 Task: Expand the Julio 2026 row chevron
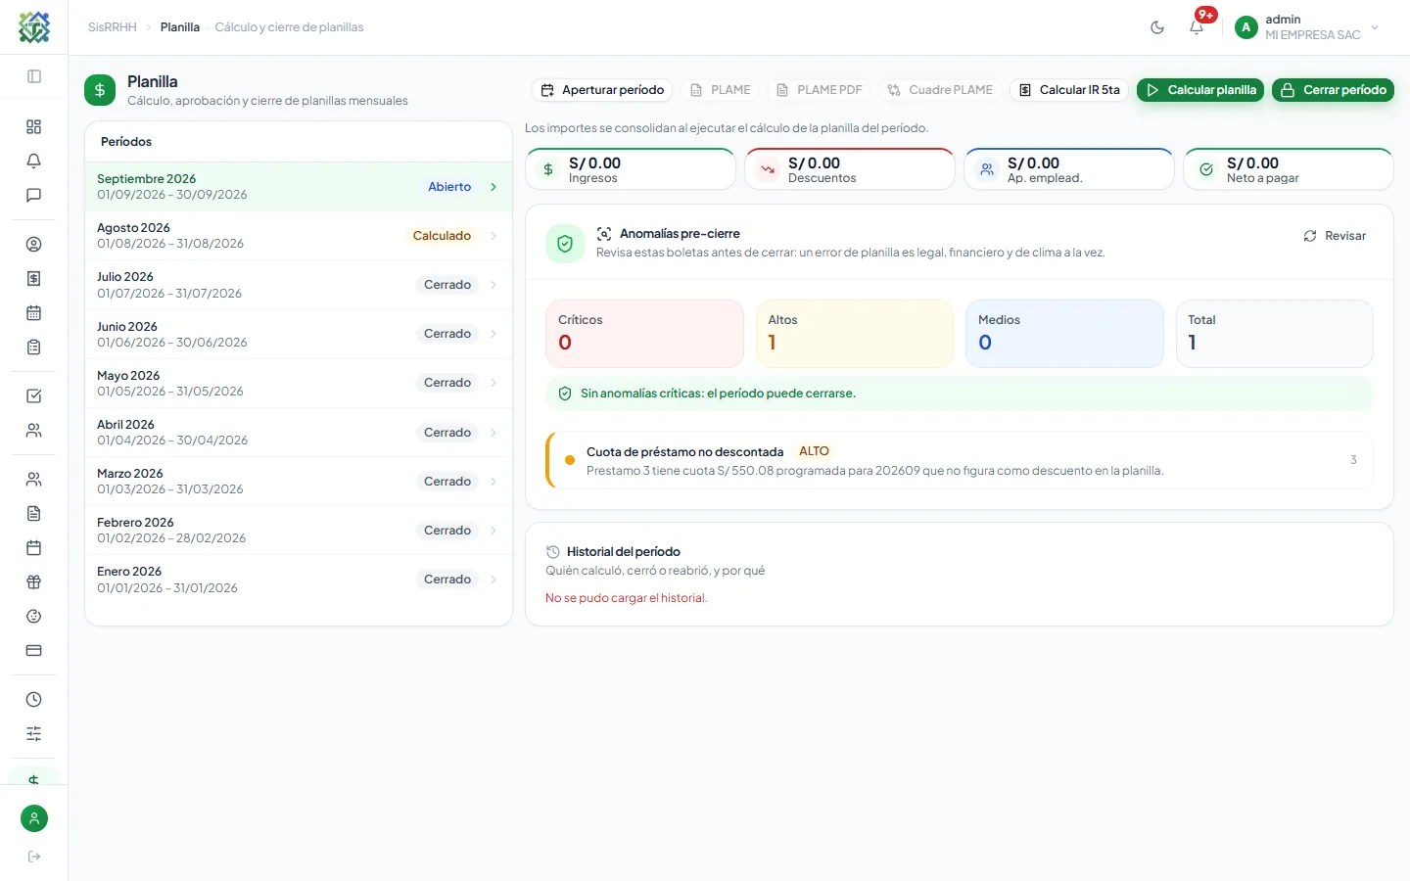493,285
